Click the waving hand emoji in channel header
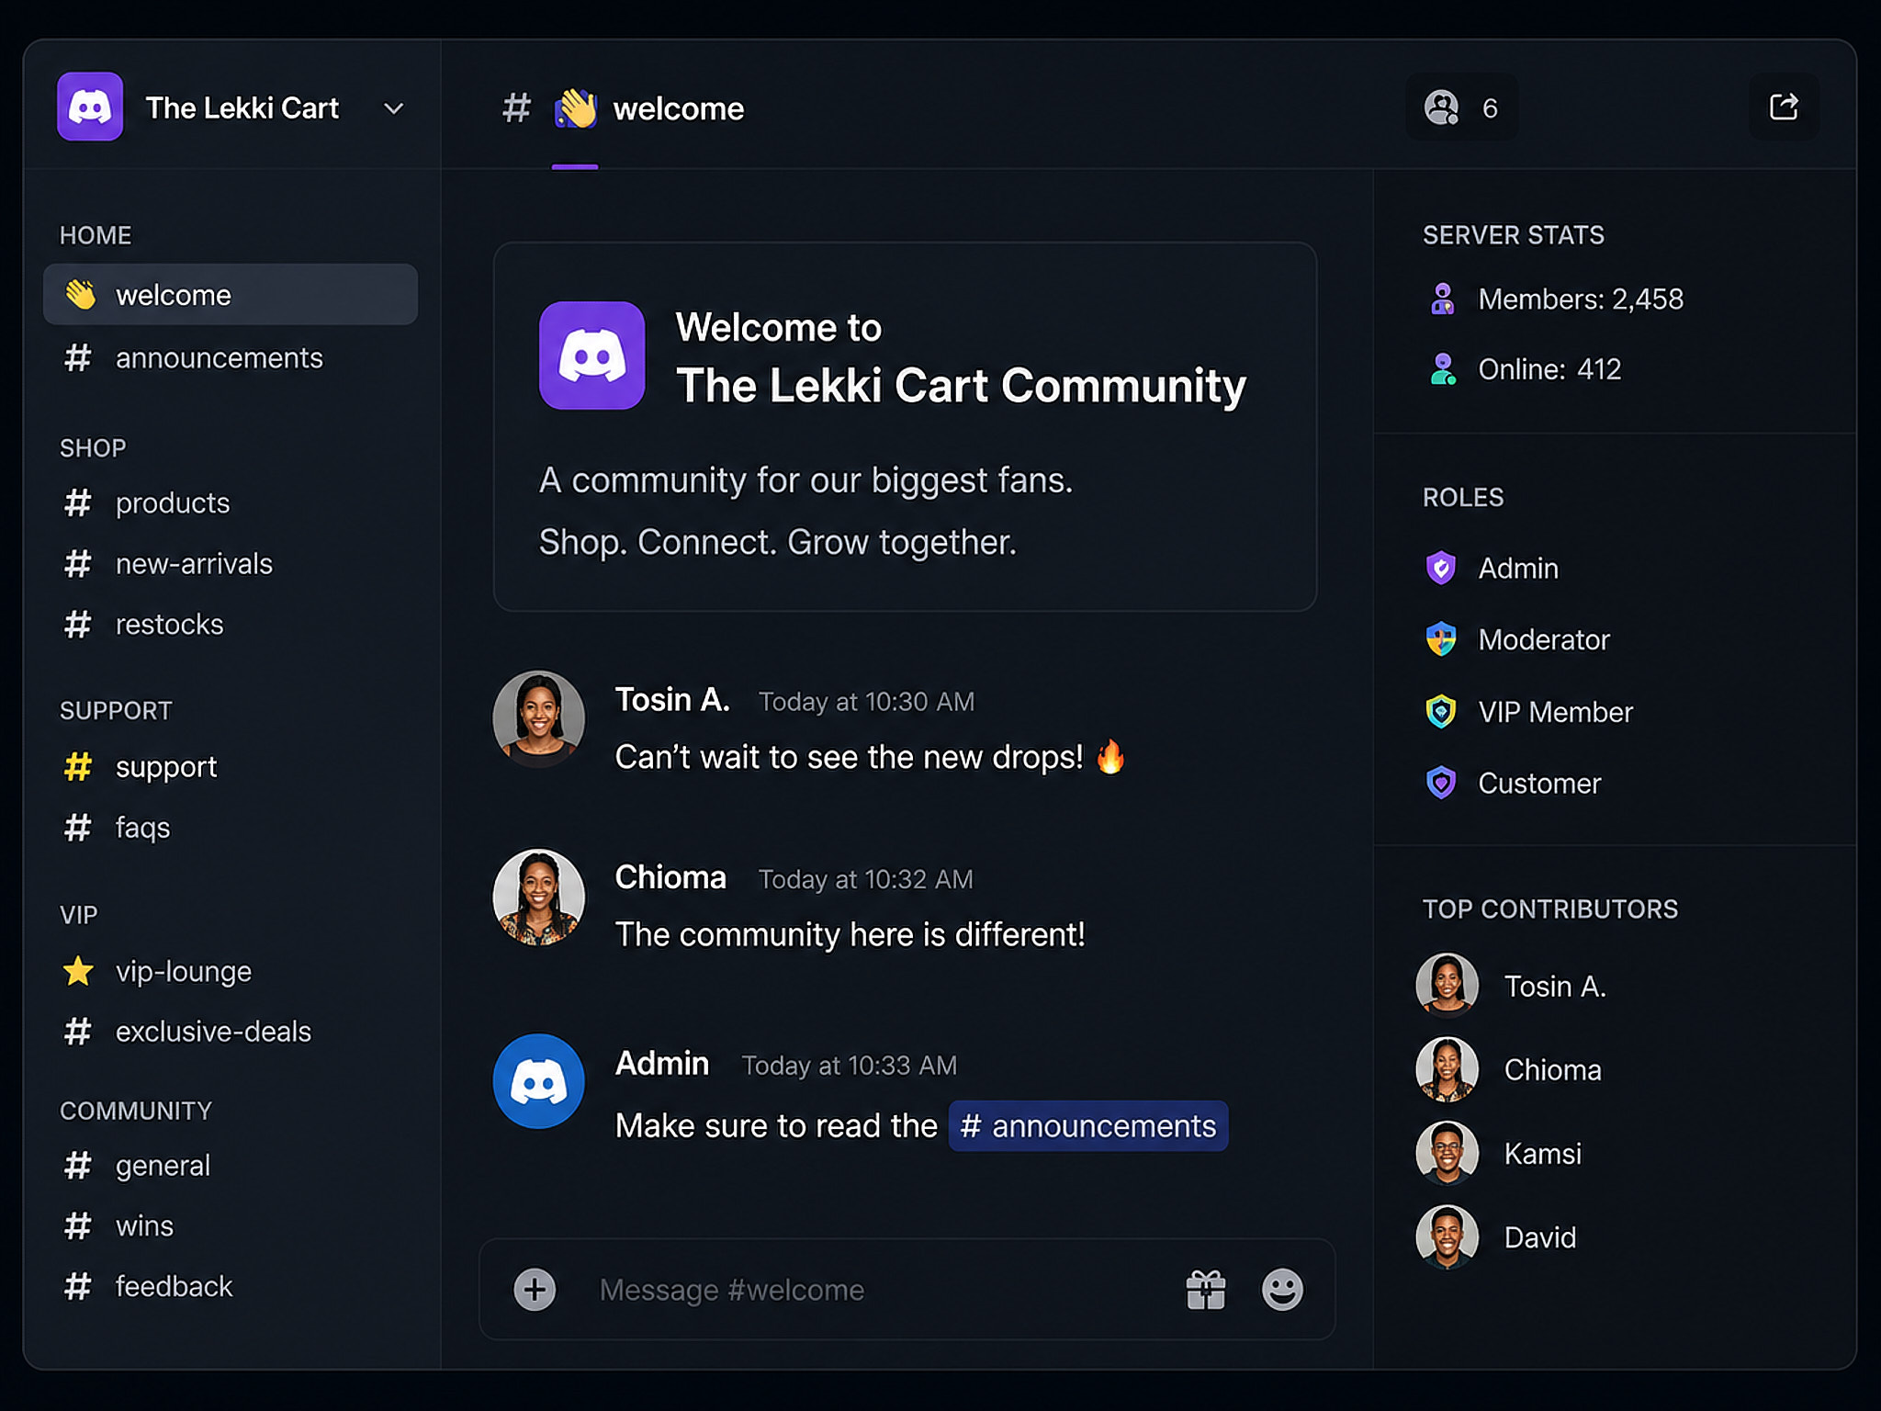Viewport: 1881px width, 1411px height. click(576, 108)
